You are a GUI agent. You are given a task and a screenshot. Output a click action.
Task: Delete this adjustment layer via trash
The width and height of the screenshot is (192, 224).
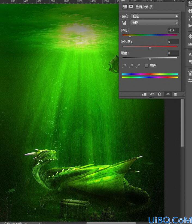175,94
